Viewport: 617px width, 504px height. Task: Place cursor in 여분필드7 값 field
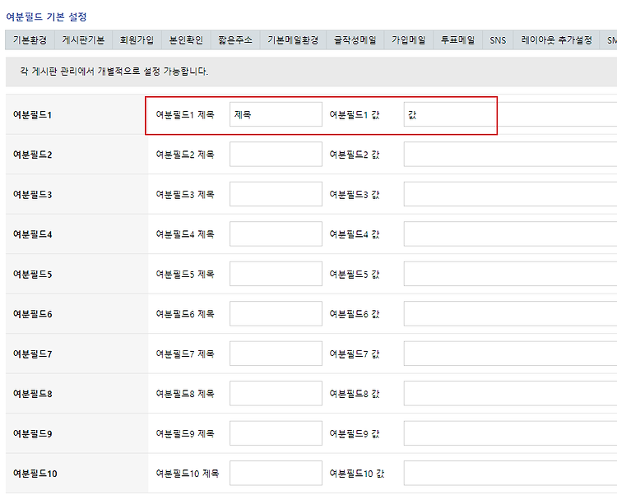click(510, 354)
